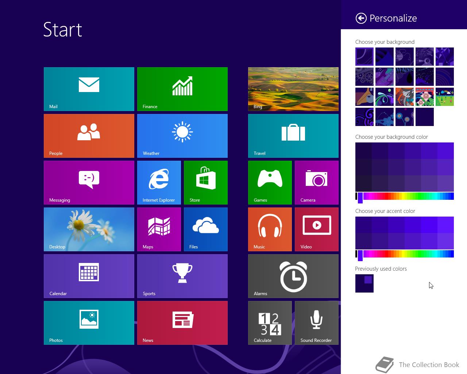Launch Internet Explorer tile
The height and width of the screenshot is (374, 467).
coord(159,183)
